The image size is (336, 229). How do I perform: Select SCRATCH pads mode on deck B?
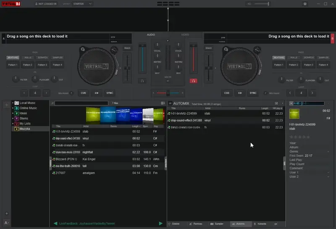coord(309,58)
